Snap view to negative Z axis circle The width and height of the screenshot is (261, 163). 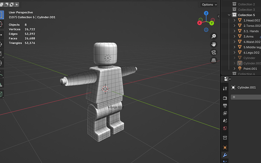pos(206,30)
